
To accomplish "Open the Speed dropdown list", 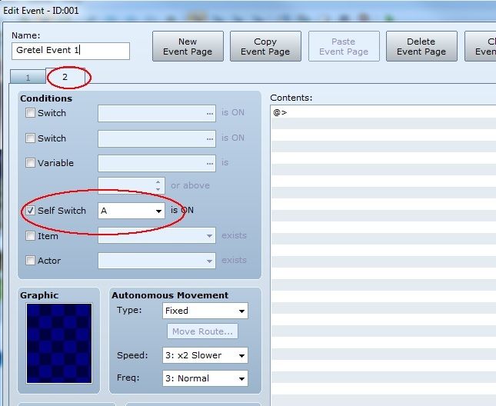I will click(x=205, y=355).
